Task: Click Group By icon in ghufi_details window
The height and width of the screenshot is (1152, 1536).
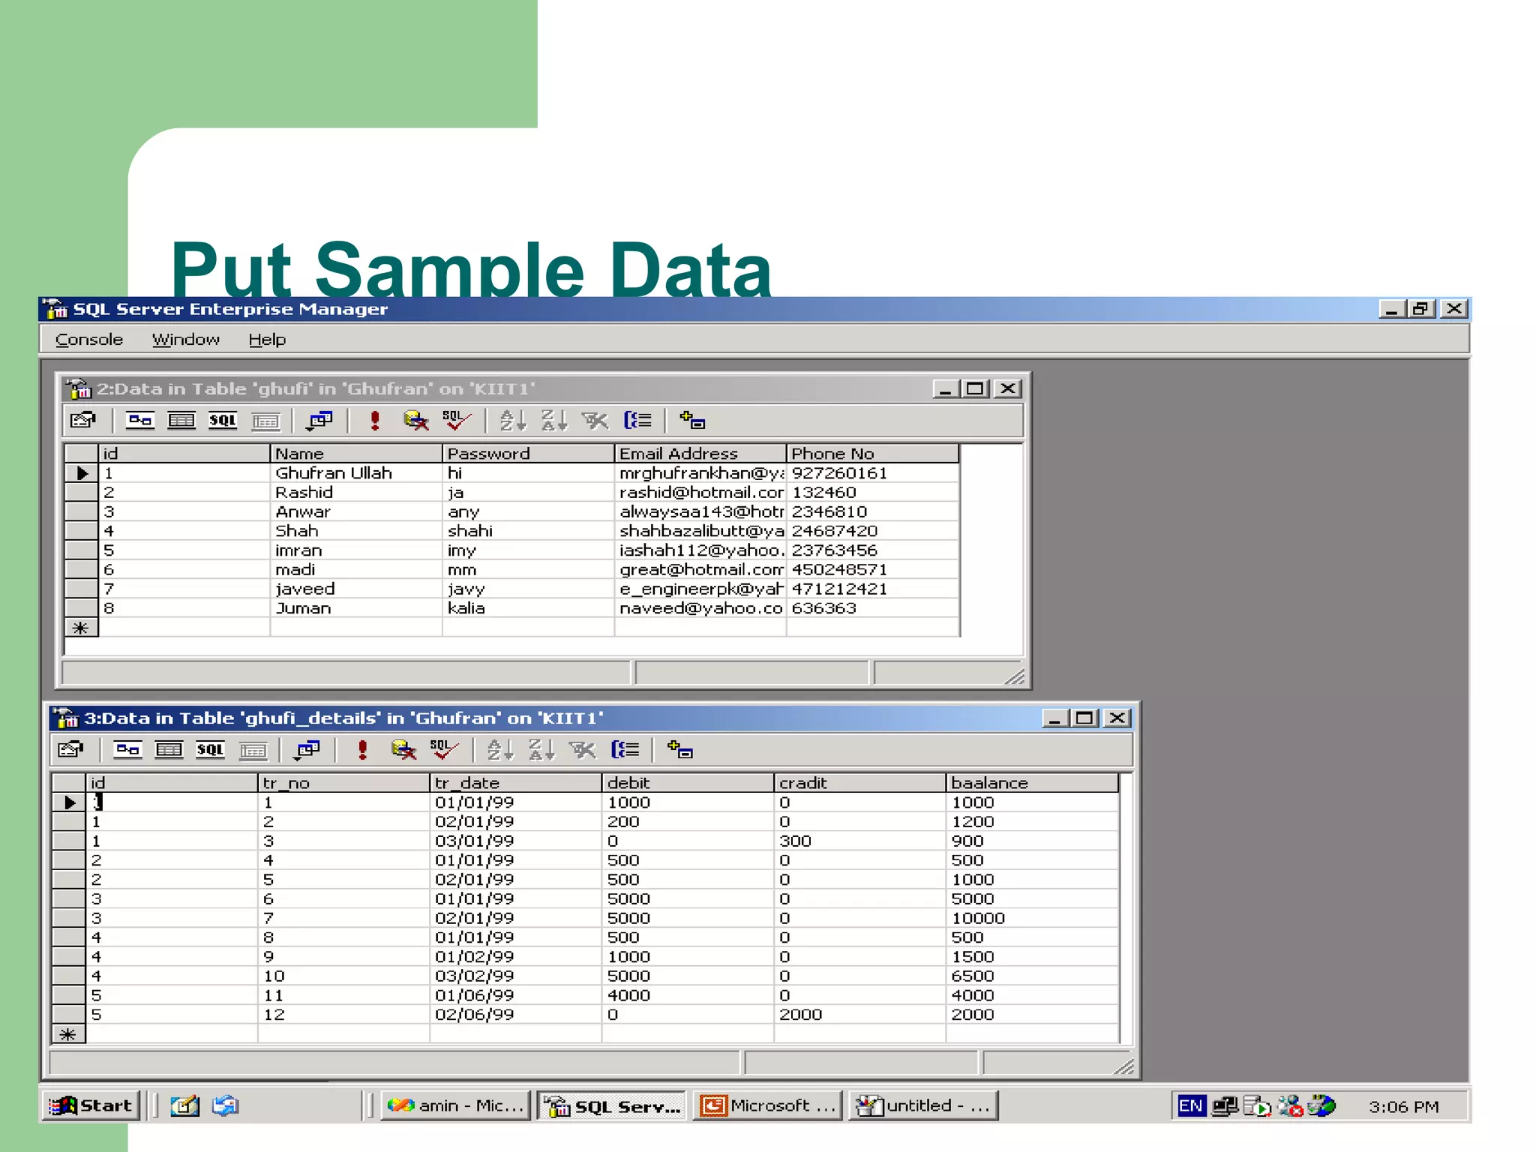Action: [x=625, y=749]
